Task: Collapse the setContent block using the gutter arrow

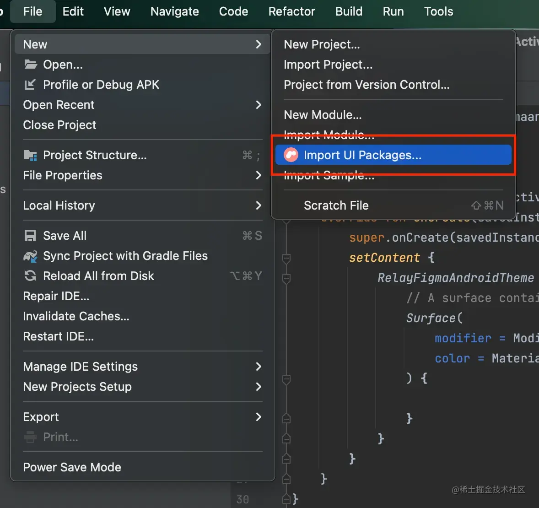Action: click(x=287, y=258)
